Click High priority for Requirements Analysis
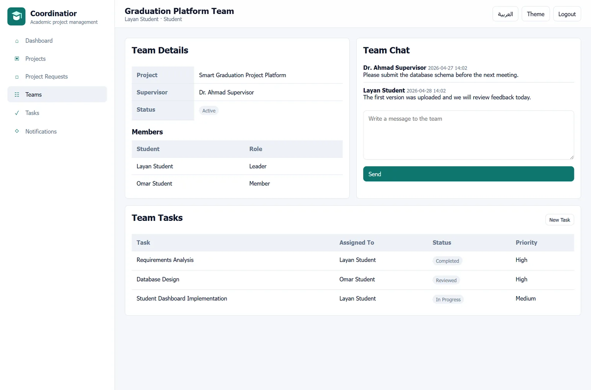 point(522,260)
